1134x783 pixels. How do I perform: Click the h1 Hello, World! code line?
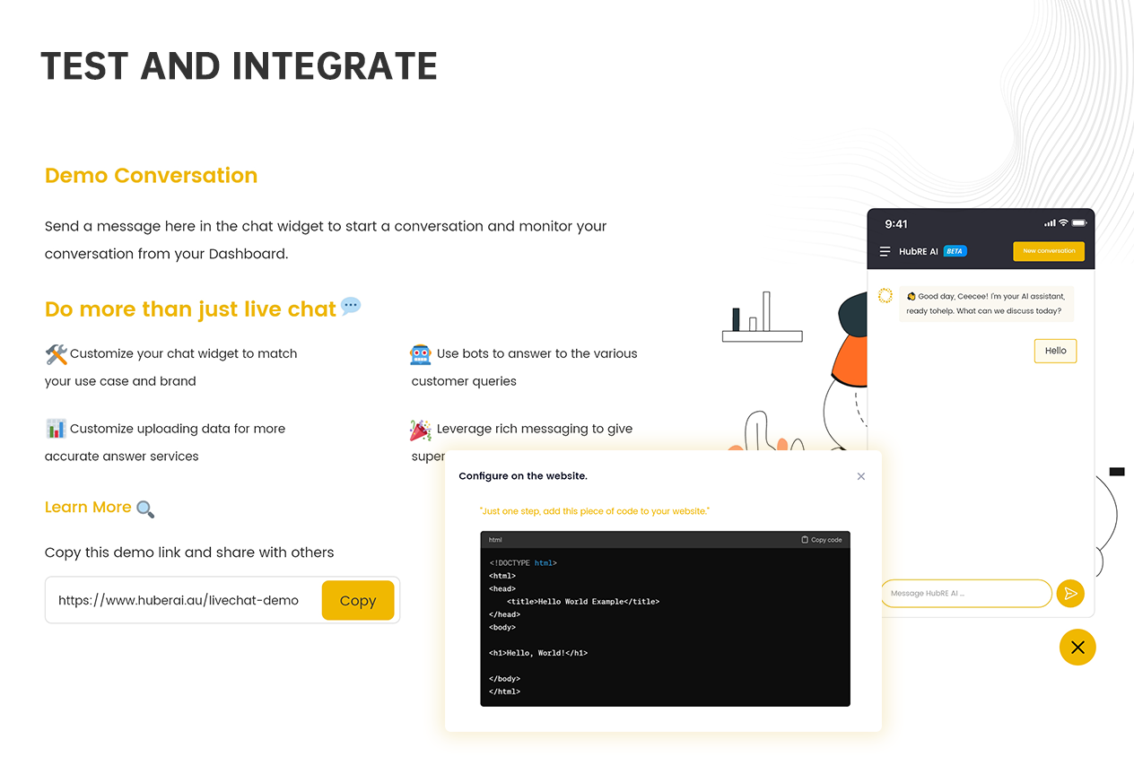538,653
